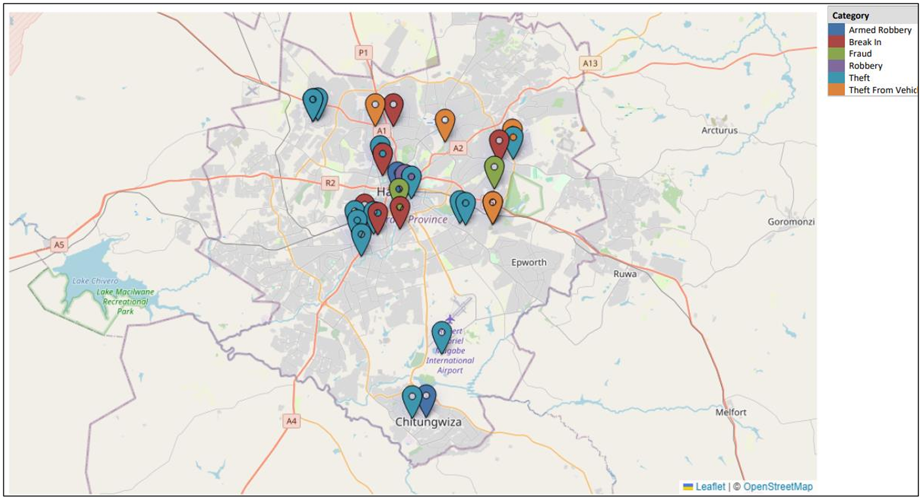This screenshot has width=921, height=499.
Task: Click the lowest teal marker in western cluster
Action: (361, 238)
